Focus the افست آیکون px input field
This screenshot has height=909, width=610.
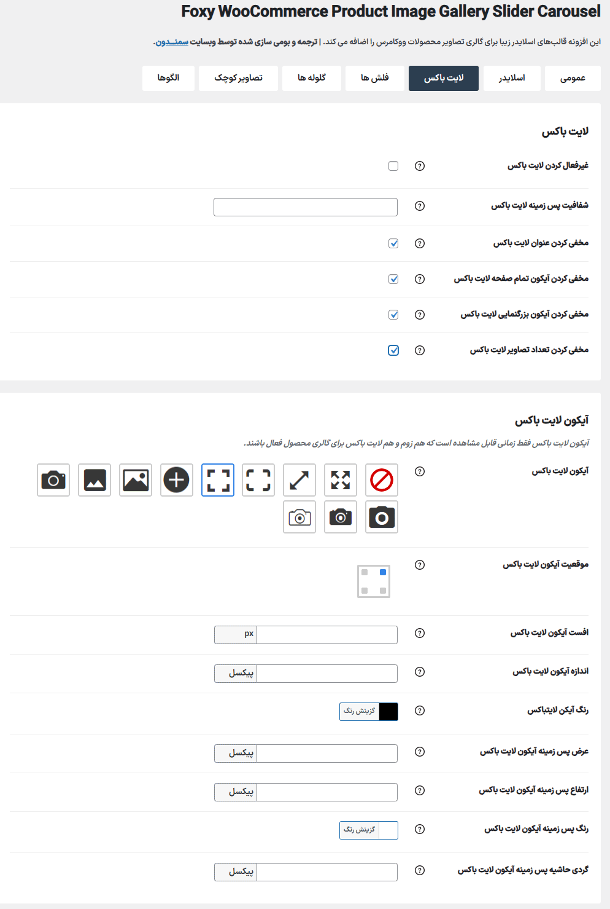(x=327, y=634)
